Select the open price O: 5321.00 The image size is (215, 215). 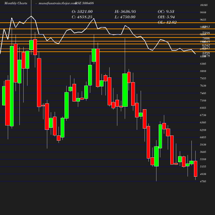pos(82,12)
